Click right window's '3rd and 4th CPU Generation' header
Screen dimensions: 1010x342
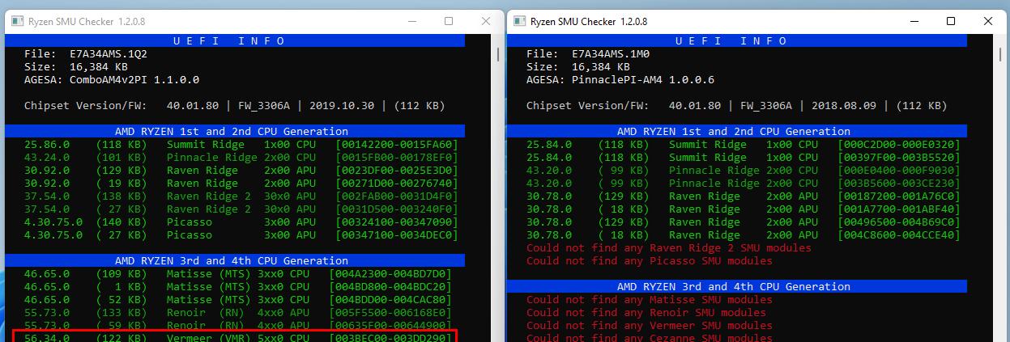click(737, 286)
